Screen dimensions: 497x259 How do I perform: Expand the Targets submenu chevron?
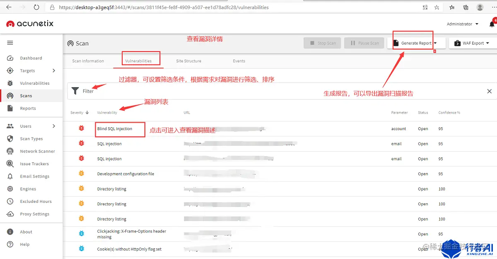click(x=53, y=71)
